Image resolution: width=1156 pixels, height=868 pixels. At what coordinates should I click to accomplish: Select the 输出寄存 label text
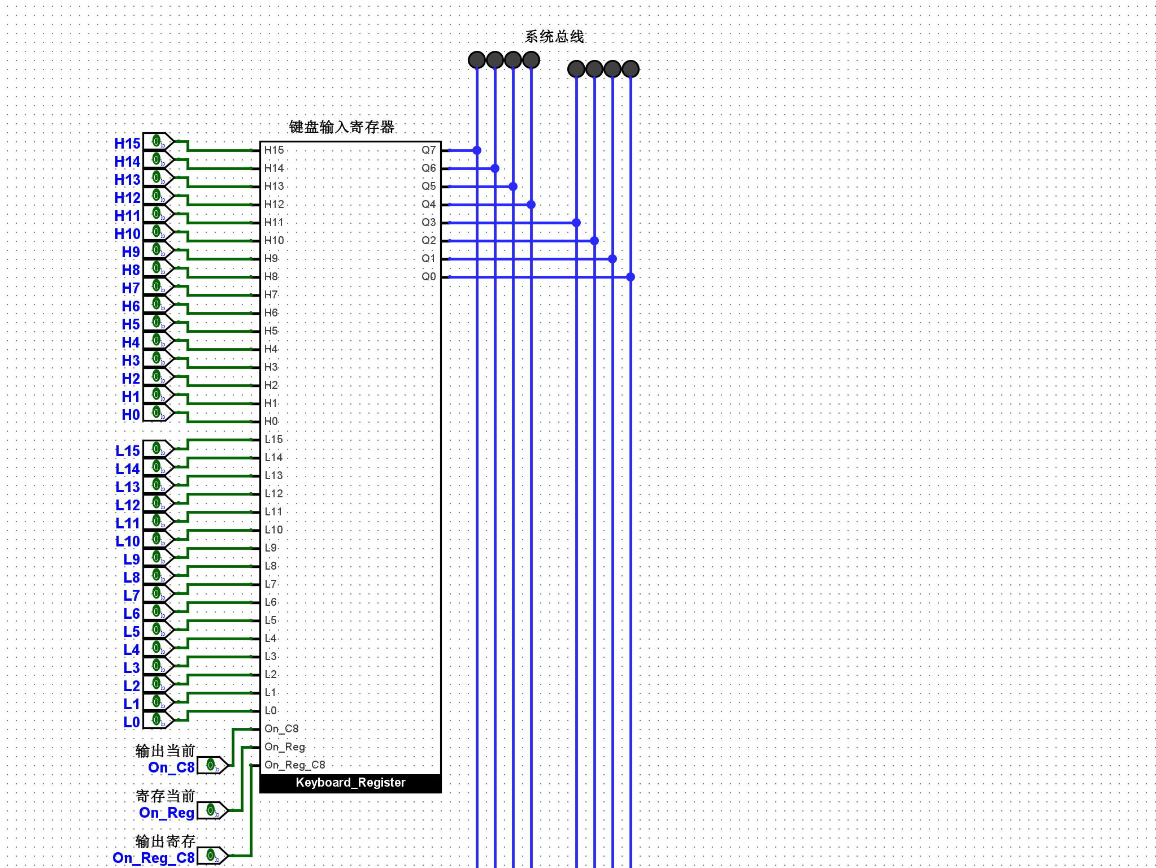click(165, 841)
